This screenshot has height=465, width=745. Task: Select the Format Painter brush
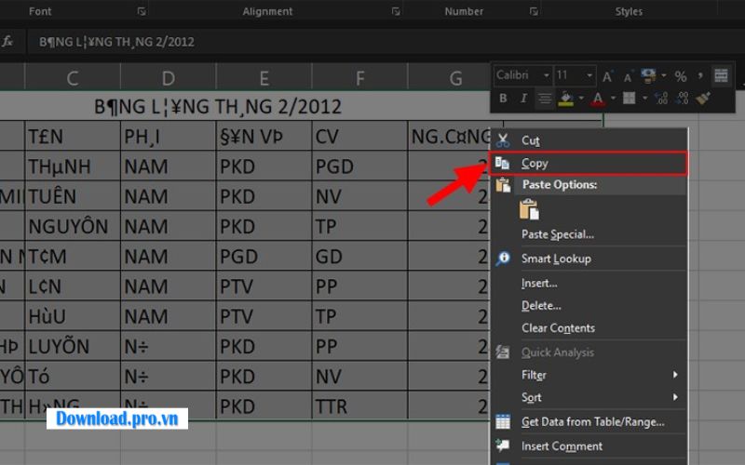pos(703,99)
